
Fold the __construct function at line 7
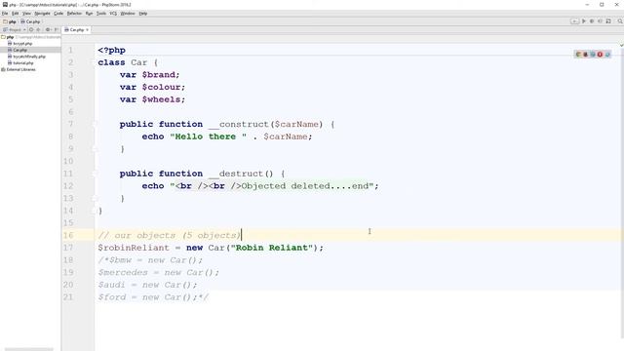tap(95, 124)
